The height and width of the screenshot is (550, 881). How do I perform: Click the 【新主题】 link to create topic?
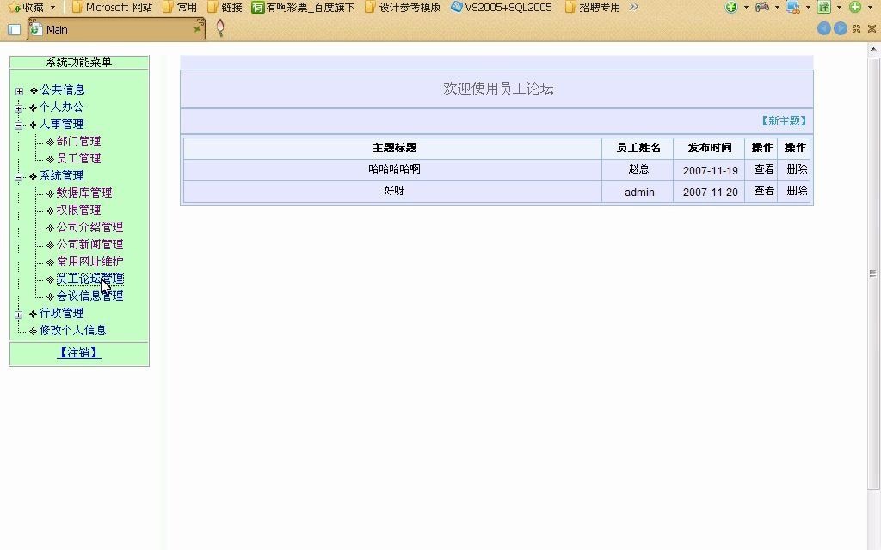pos(786,121)
